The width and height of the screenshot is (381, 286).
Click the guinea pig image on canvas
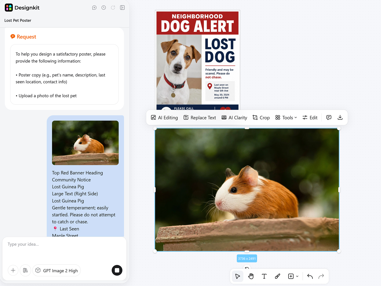pos(247,190)
